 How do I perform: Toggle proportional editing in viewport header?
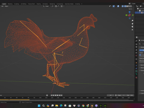(62, 6)
